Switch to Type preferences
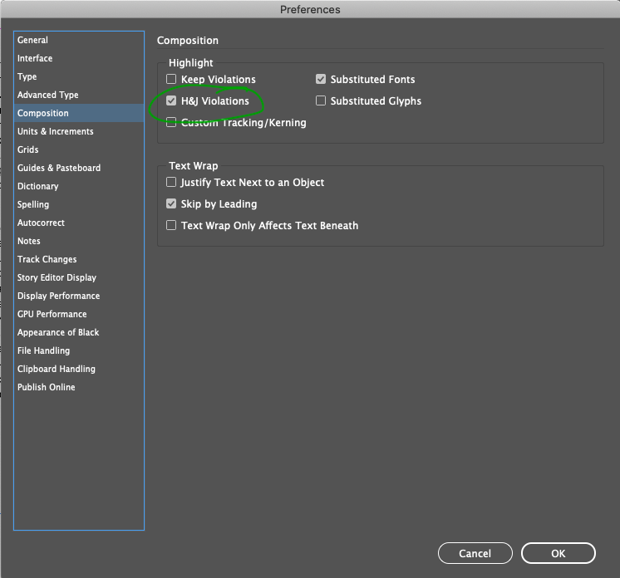This screenshot has width=620, height=578. coord(79,76)
